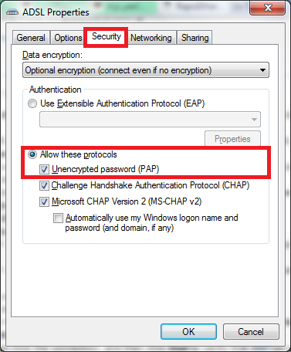Choose Allow these protocols radio option
The image size is (291, 352).
pos(32,154)
